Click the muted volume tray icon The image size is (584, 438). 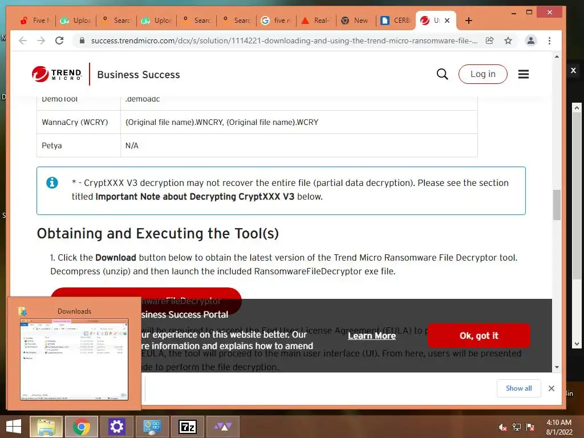pyautogui.click(x=502, y=427)
